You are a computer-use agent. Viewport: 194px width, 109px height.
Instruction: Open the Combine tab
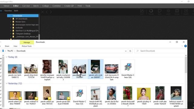[56, 6]
